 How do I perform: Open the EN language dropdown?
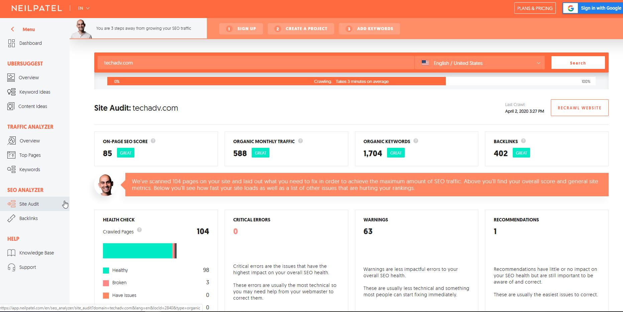click(x=82, y=8)
